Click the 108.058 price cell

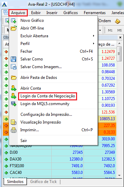[x=108, y=65]
